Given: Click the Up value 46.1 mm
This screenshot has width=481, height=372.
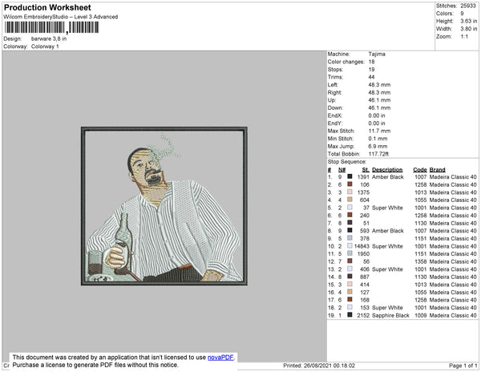Looking at the screenshot, I should [x=379, y=100].
